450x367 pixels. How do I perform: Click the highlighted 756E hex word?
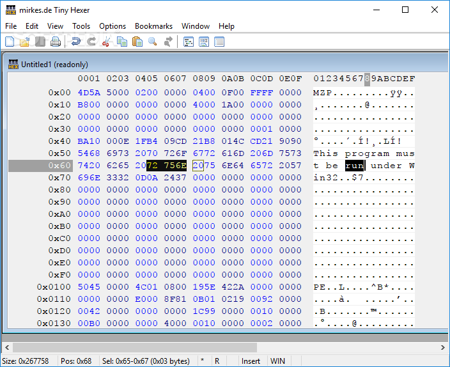point(175,166)
